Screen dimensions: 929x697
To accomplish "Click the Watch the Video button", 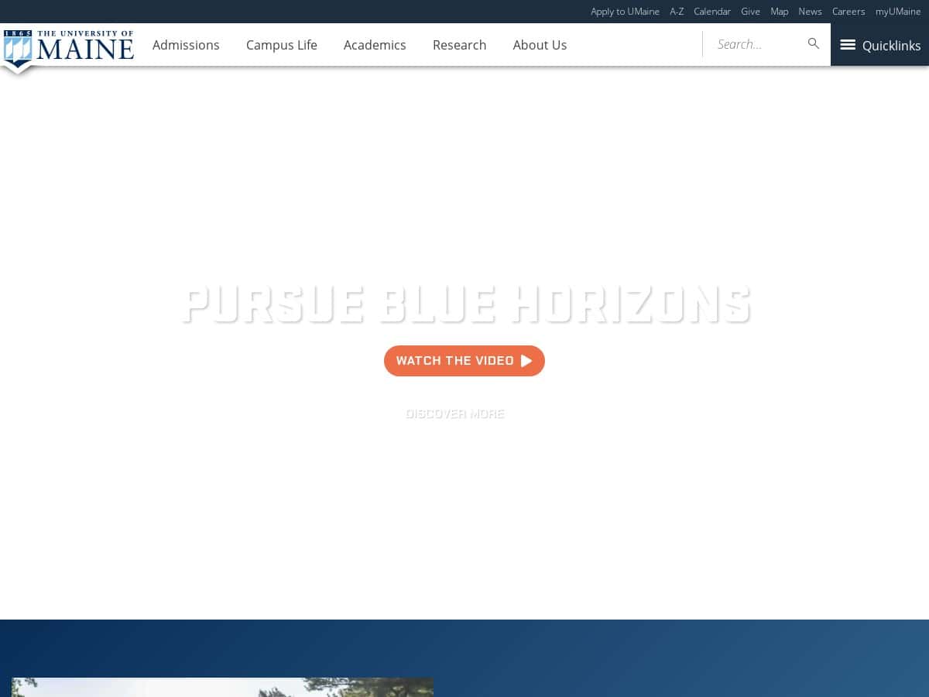I will pos(464,361).
